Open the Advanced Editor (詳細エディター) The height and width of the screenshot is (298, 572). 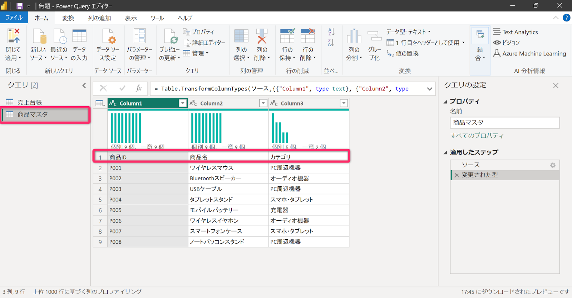(x=204, y=43)
